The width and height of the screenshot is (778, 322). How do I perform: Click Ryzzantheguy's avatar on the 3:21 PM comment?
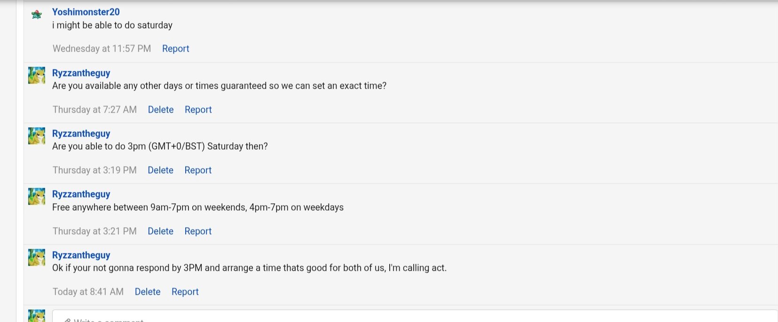(x=37, y=196)
